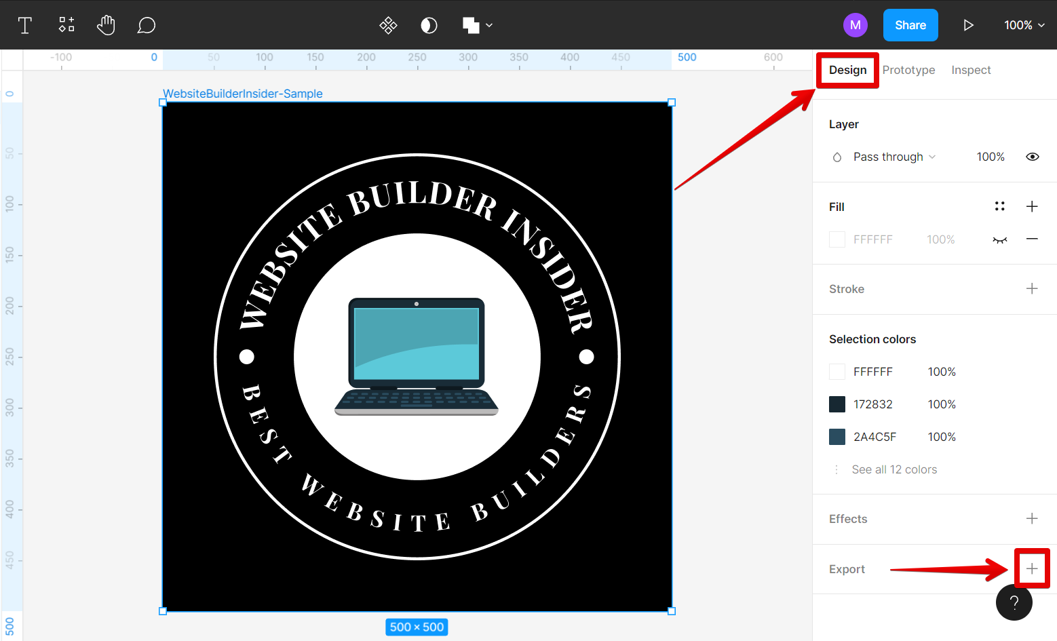
Task: Select the Text tool
Action: (25, 26)
